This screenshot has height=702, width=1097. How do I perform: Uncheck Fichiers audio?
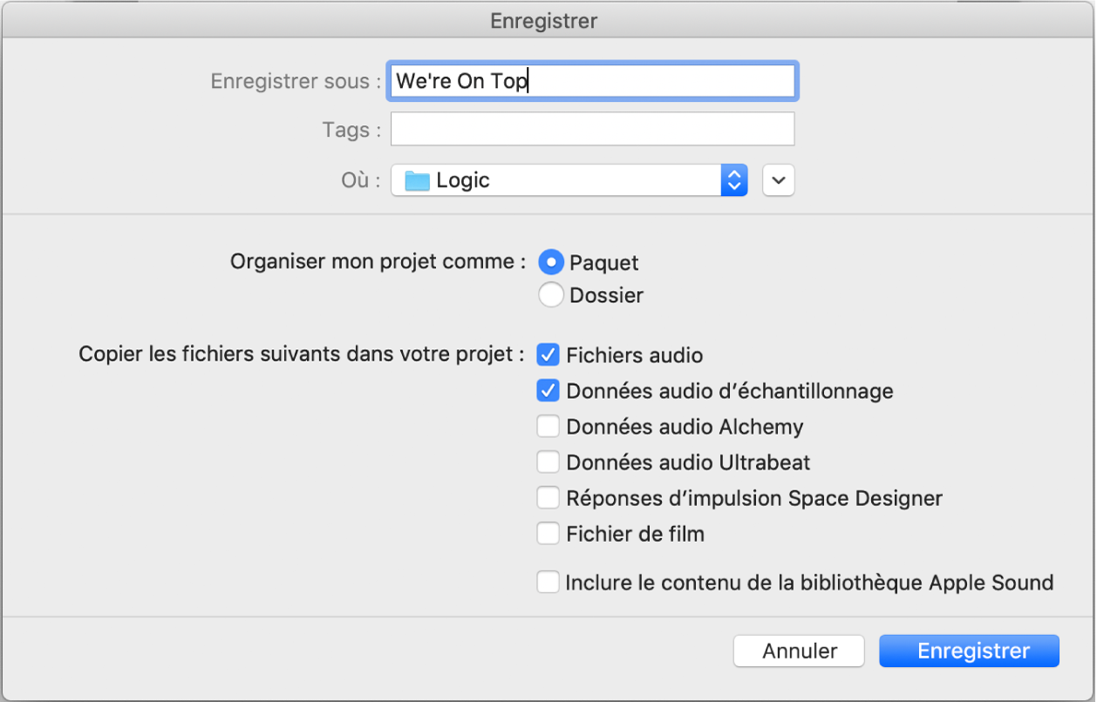pyautogui.click(x=548, y=355)
